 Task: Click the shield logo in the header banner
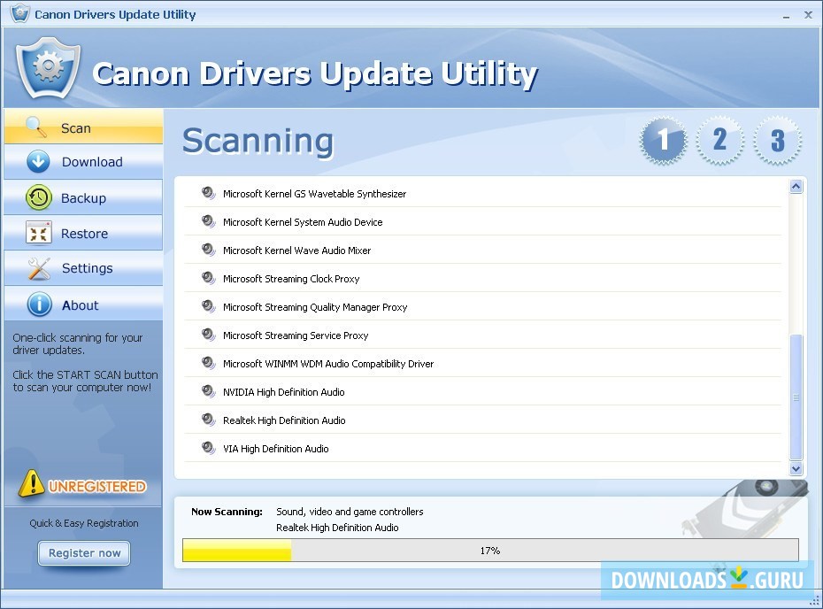[x=48, y=67]
